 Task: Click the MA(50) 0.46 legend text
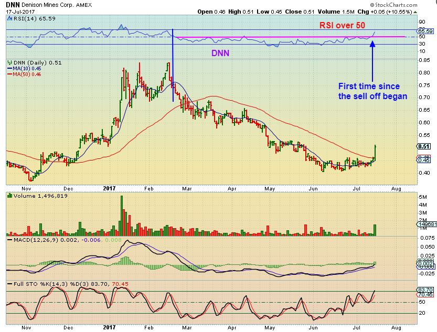pyautogui.click(x=27, y=74)
